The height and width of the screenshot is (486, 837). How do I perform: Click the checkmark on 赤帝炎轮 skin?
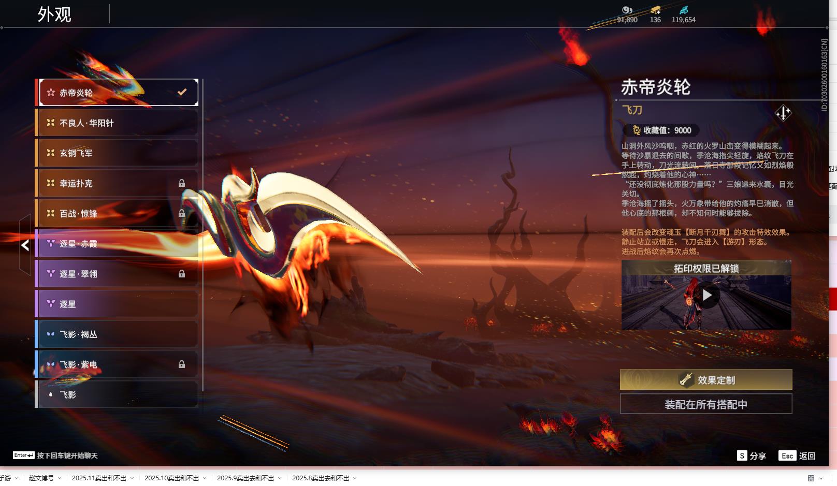tap(182, 92)
